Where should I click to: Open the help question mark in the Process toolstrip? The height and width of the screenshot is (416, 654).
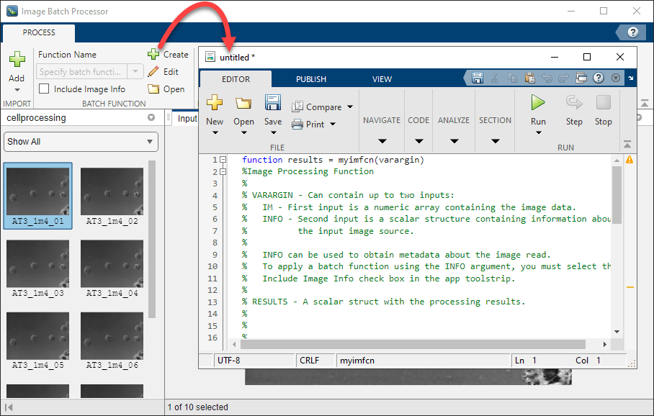point(632,32)
